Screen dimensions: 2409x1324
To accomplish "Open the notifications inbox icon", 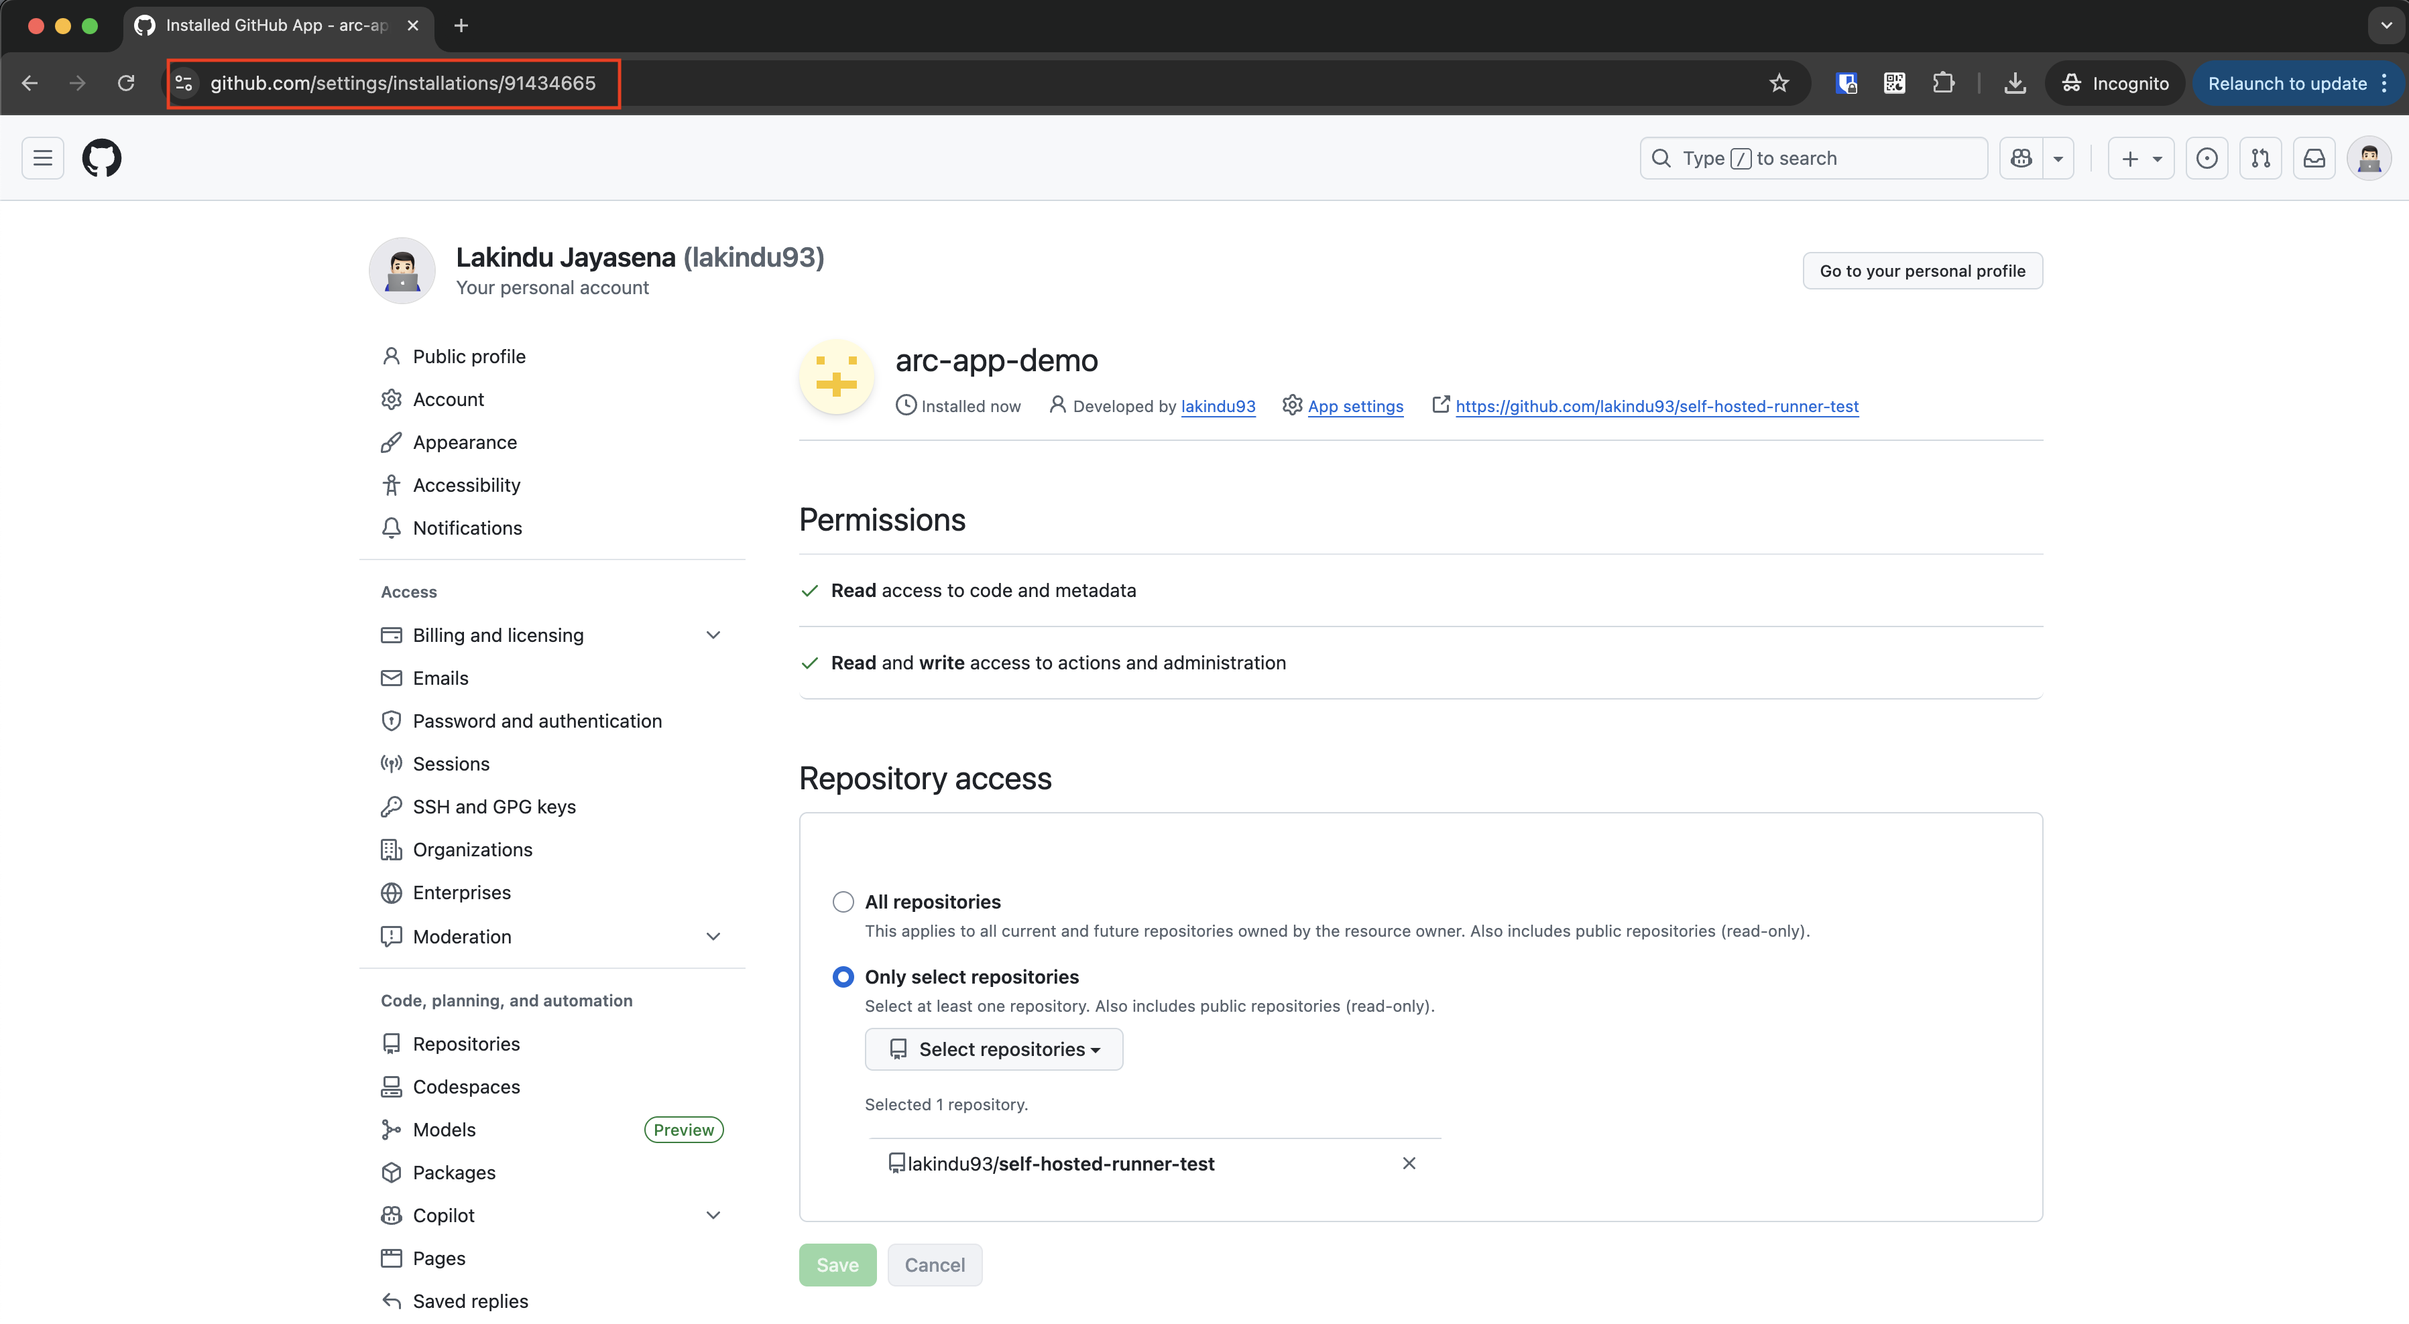I will (2314, 158).
